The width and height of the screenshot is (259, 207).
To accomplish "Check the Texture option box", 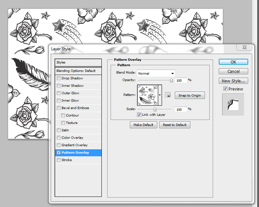I will tap(63, 123).
